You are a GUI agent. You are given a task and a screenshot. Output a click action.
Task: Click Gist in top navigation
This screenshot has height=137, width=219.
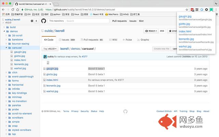pyautogui.click(x=141, y=21)
